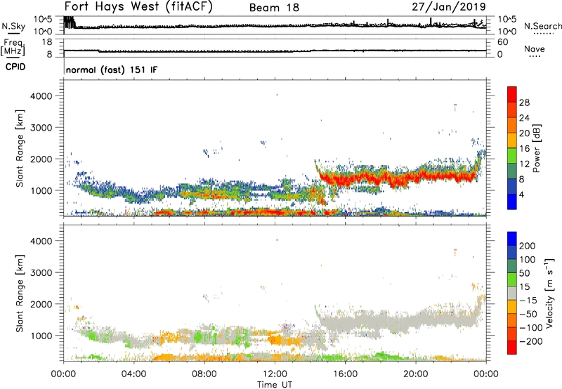Screen dimensions: 562x389
Task: Click the '-100' label on Velocity colorbar
Action: point(531,327)
